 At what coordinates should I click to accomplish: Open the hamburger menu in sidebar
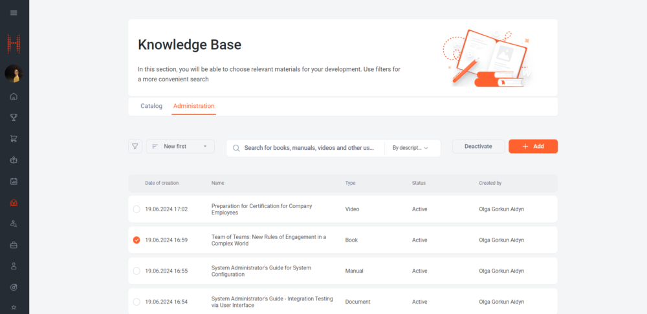[14, 13]
